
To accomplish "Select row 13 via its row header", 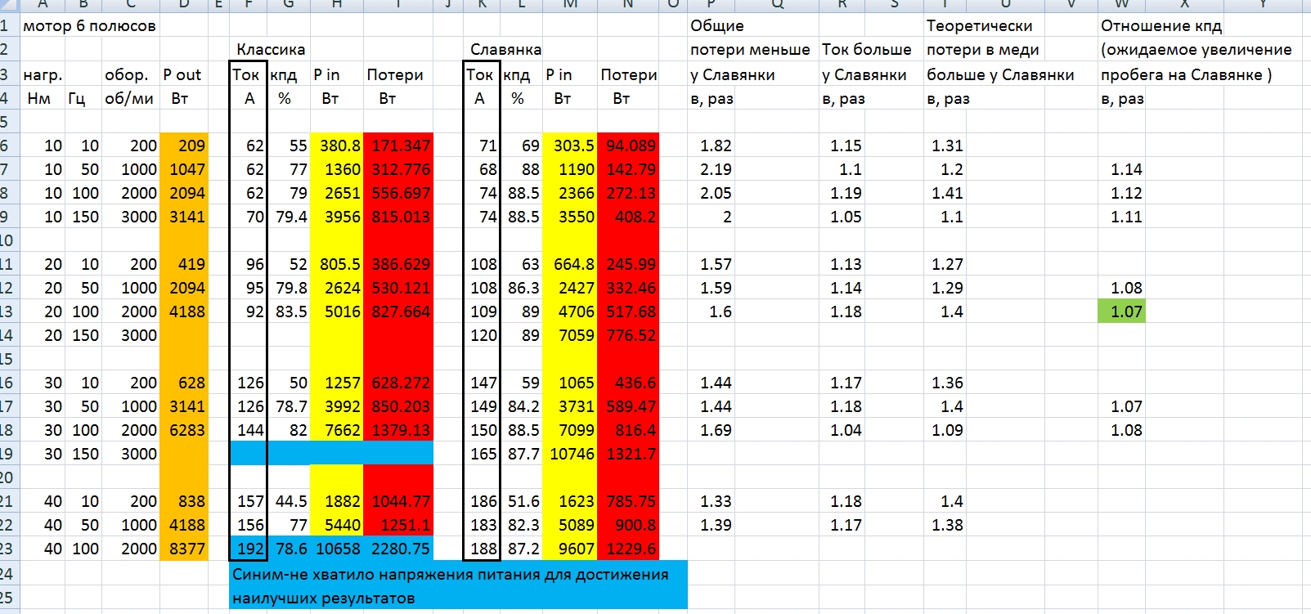I will (7, 311).
